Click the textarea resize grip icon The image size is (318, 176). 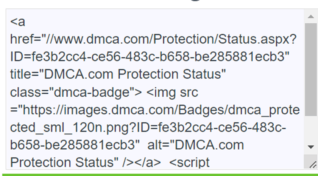(x=313, y=164)
